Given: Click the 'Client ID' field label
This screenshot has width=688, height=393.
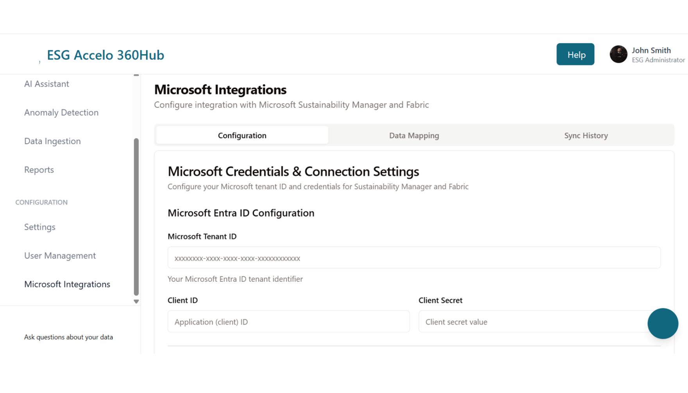Looking at the screenshot, I should 183,300.
